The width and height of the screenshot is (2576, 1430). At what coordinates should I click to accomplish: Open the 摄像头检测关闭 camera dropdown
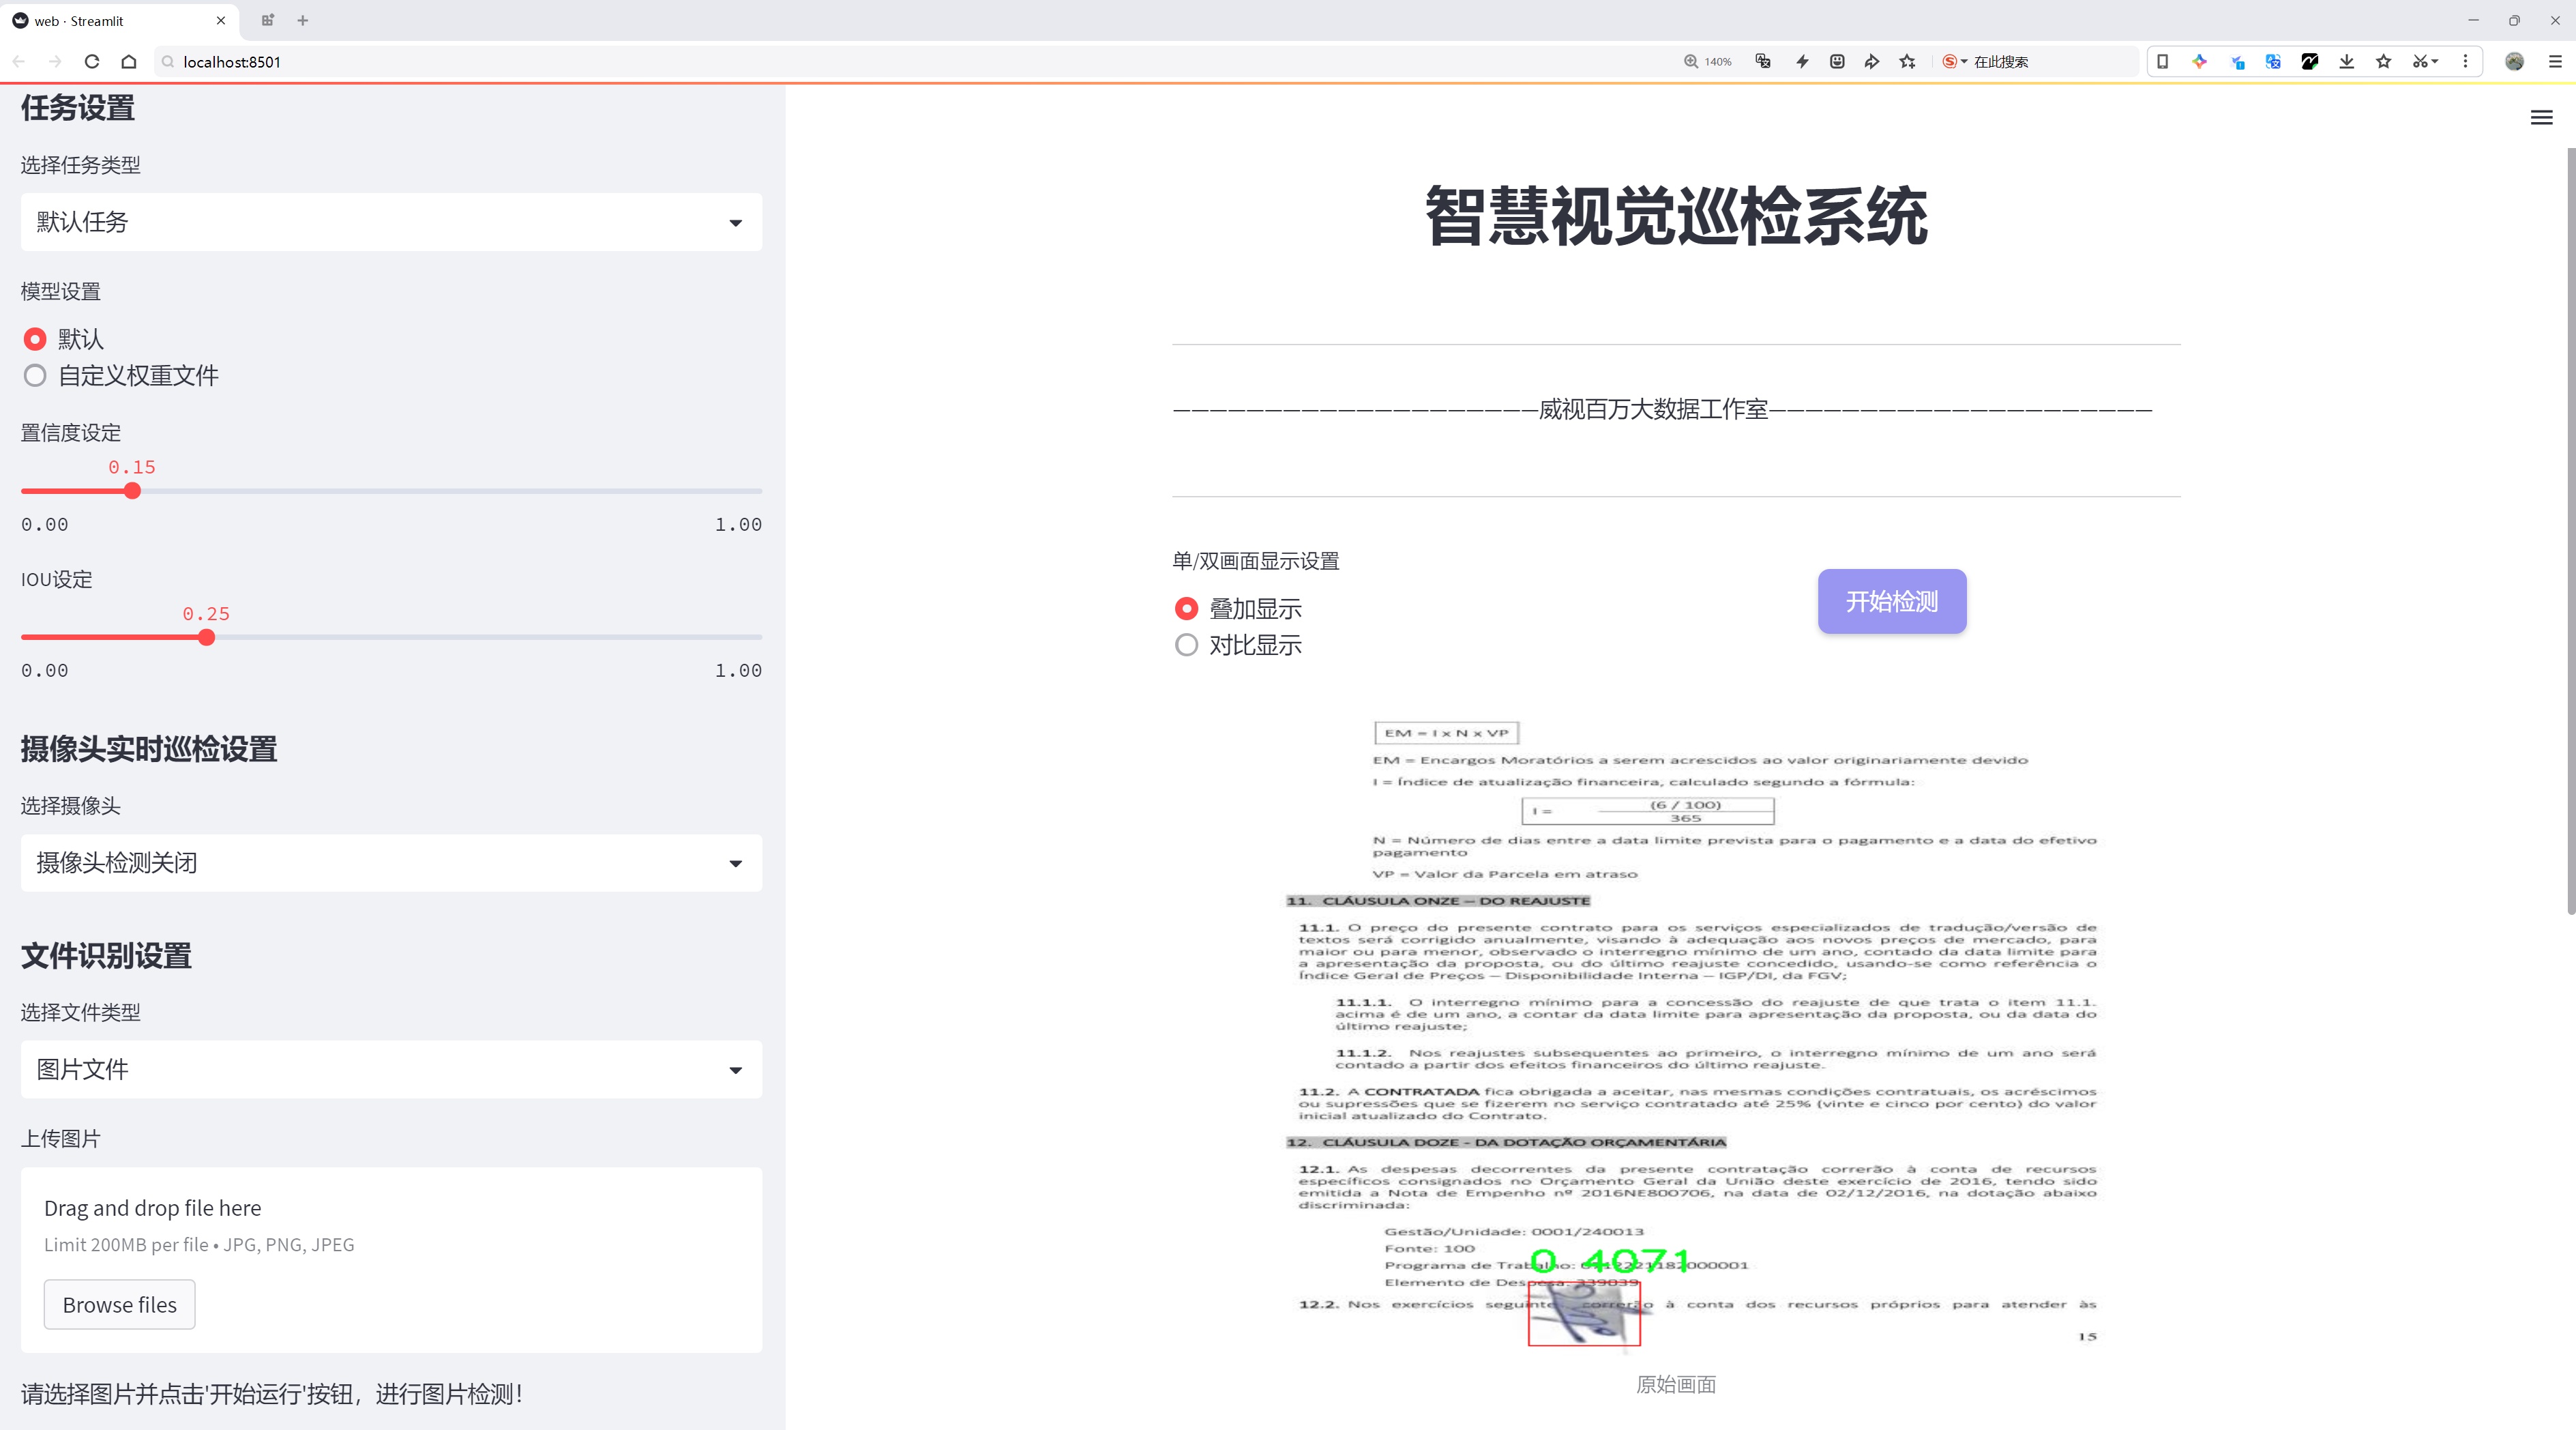391,863
